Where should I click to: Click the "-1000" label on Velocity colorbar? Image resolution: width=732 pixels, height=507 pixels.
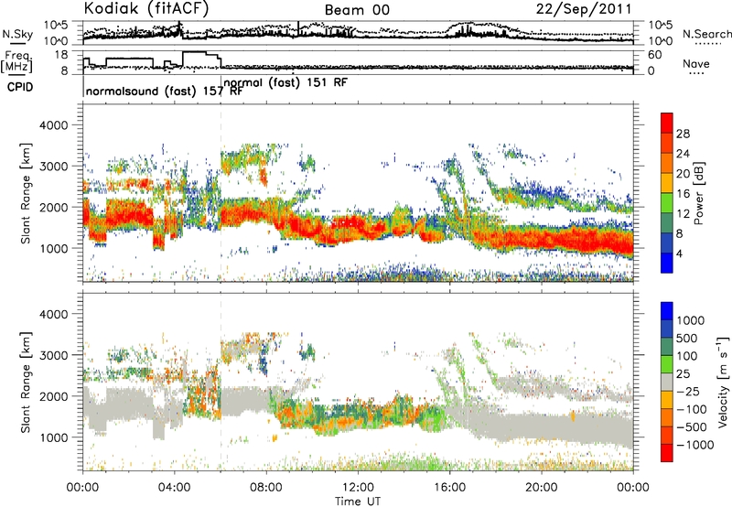[x=694, y=445]
